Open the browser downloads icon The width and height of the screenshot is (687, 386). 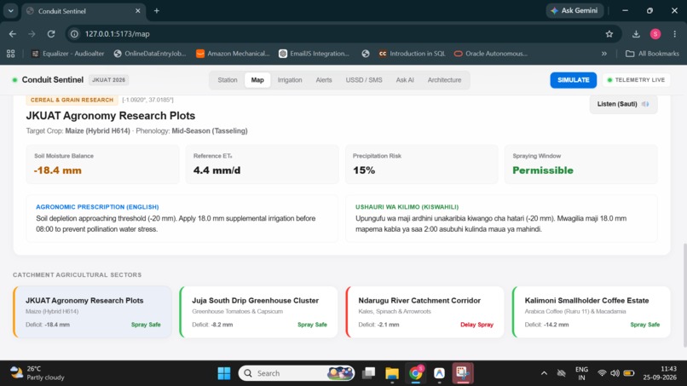coord(636,34)
